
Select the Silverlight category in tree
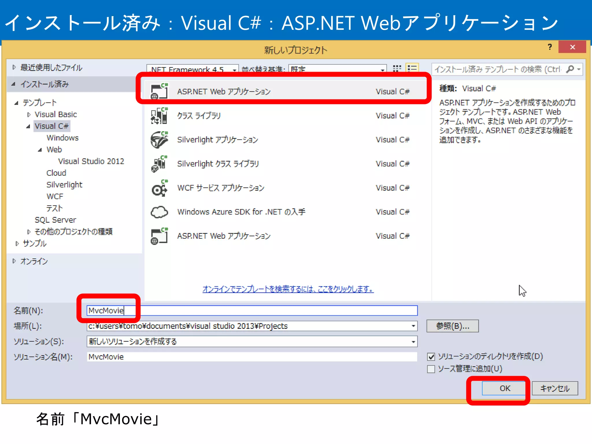[x=64, y=185]
